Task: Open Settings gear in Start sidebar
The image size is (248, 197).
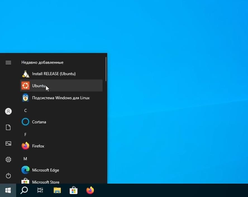Action: click(8, 160)
